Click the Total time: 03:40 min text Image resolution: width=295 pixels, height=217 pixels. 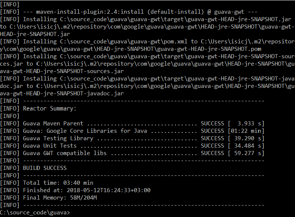58,183
